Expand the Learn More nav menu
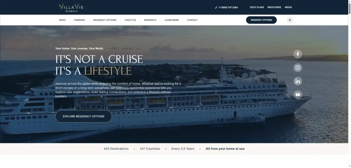 (x=172, y=20)
